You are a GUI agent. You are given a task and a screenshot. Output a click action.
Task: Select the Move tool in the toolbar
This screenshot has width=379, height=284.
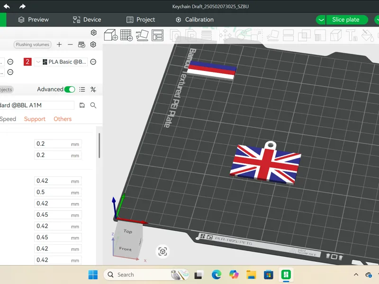(225, 35)
